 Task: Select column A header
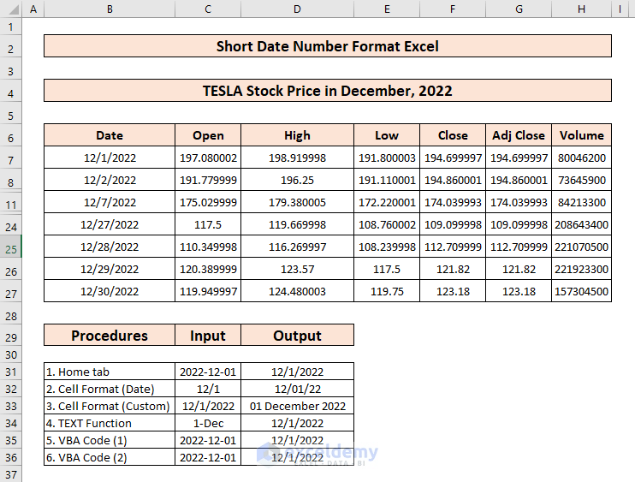(33, 9)
